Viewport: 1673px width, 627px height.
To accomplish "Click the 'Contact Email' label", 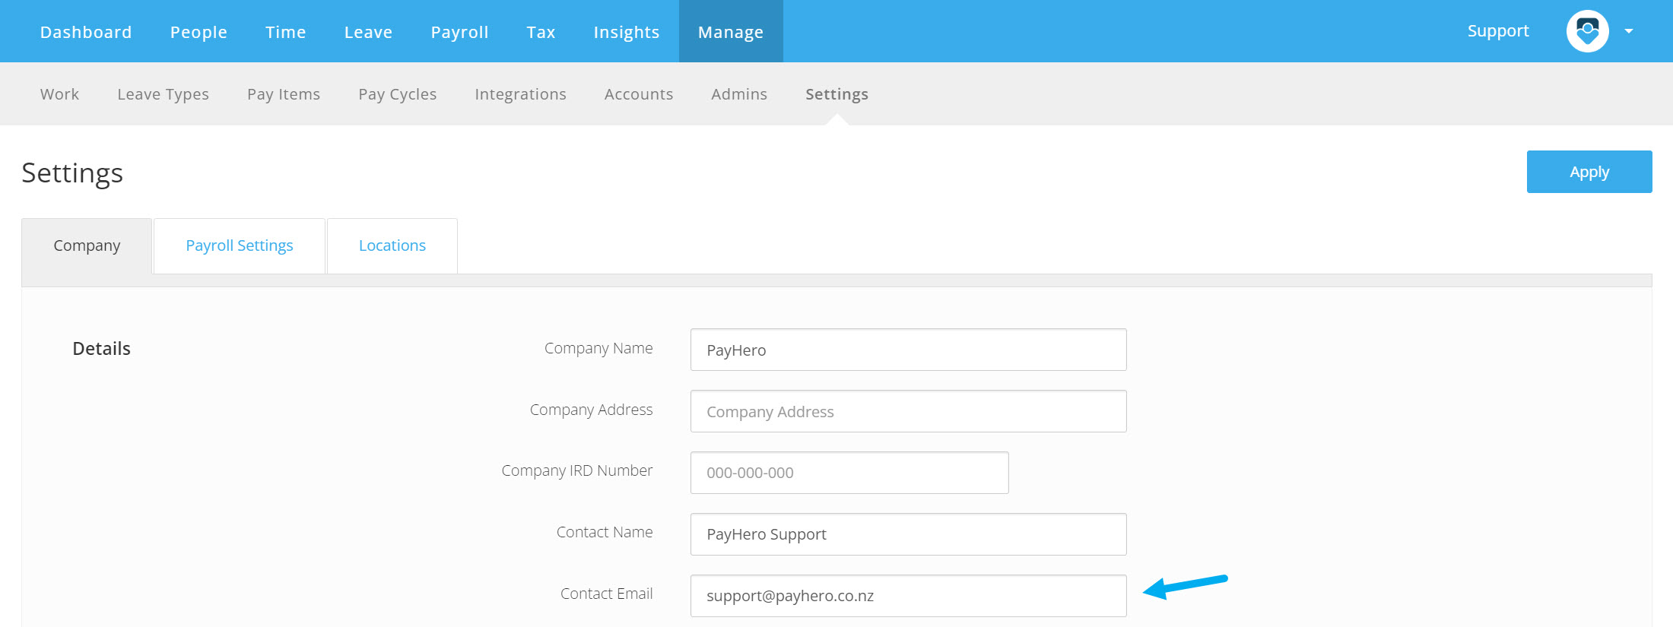I will click(607, 594).
